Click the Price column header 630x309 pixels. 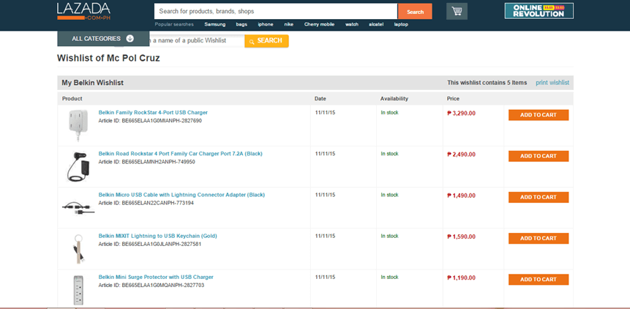(453, 98)
